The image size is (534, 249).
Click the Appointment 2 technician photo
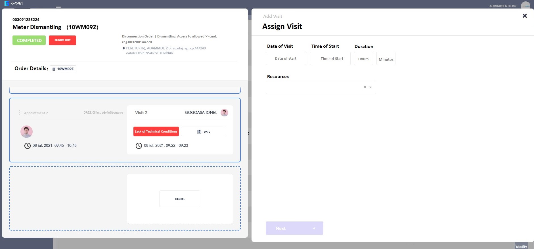[x=26, y=132]
